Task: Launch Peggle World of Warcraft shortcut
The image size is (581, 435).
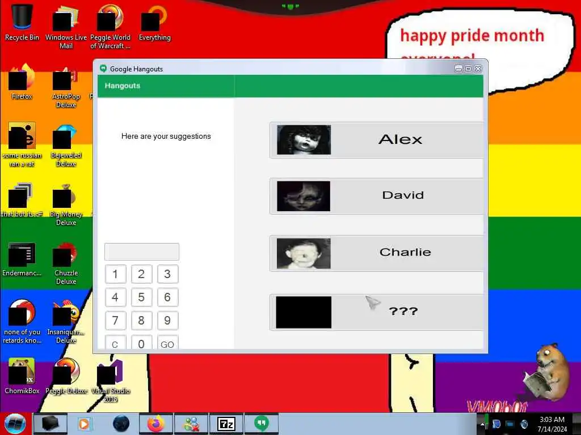Action: [x=110, y=26]
